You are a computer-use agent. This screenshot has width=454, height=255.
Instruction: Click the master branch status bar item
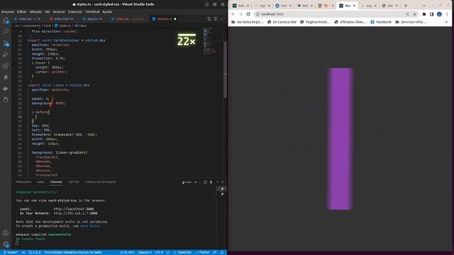click(11, 252)
